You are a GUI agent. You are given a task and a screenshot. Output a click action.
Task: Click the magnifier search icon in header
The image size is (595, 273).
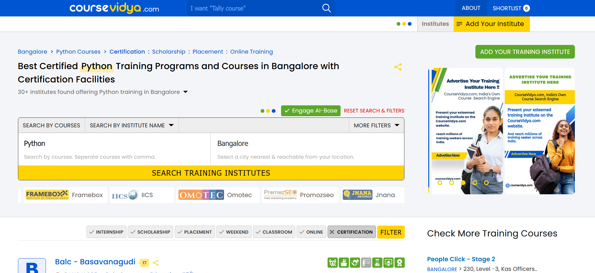tap(327, 8)
